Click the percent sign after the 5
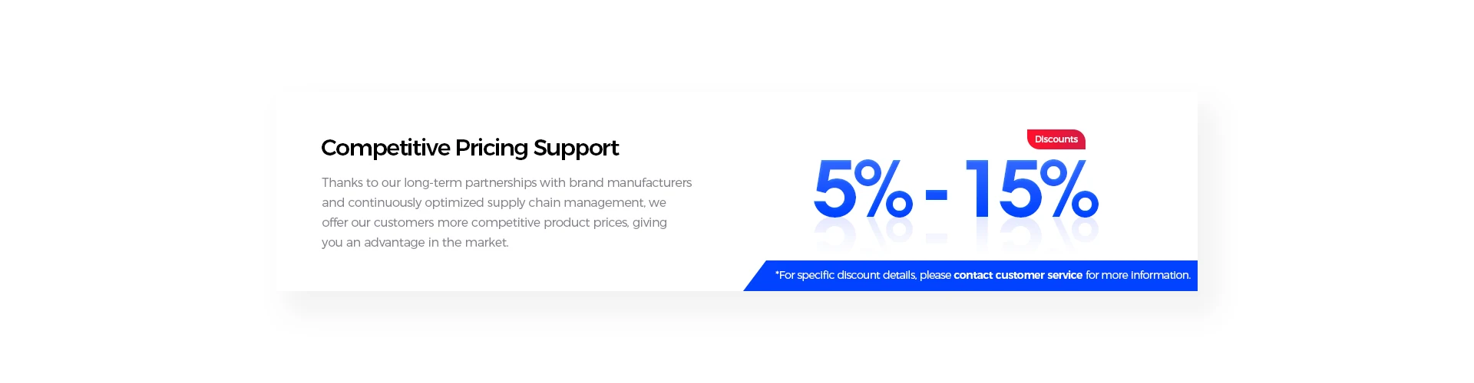Screen dimensions: 1474x383 [x=884, y=188]
